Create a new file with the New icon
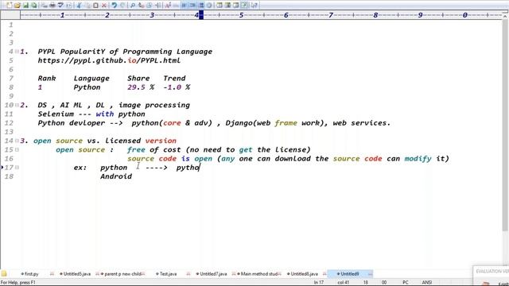Image resolution: width=509 pixels, height=286 pixels. click(9, 6)
